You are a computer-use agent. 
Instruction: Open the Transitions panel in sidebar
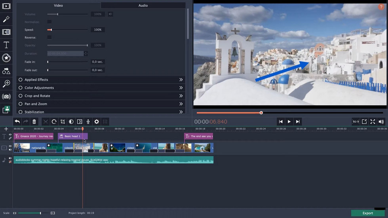point(6,32)
